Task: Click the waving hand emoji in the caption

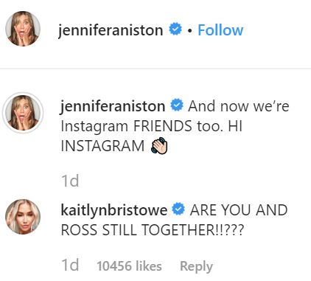Action: coord(159,146)
